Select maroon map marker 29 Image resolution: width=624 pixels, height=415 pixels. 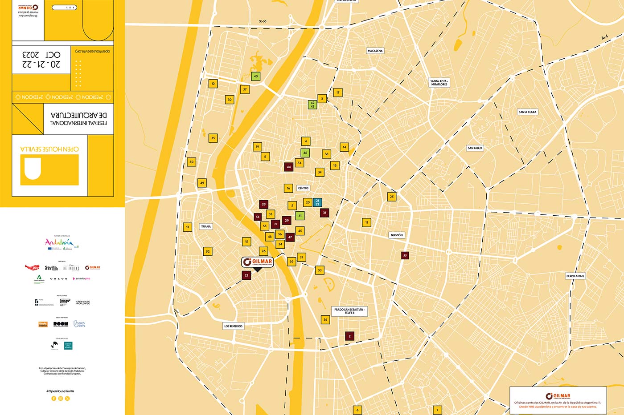287,220
